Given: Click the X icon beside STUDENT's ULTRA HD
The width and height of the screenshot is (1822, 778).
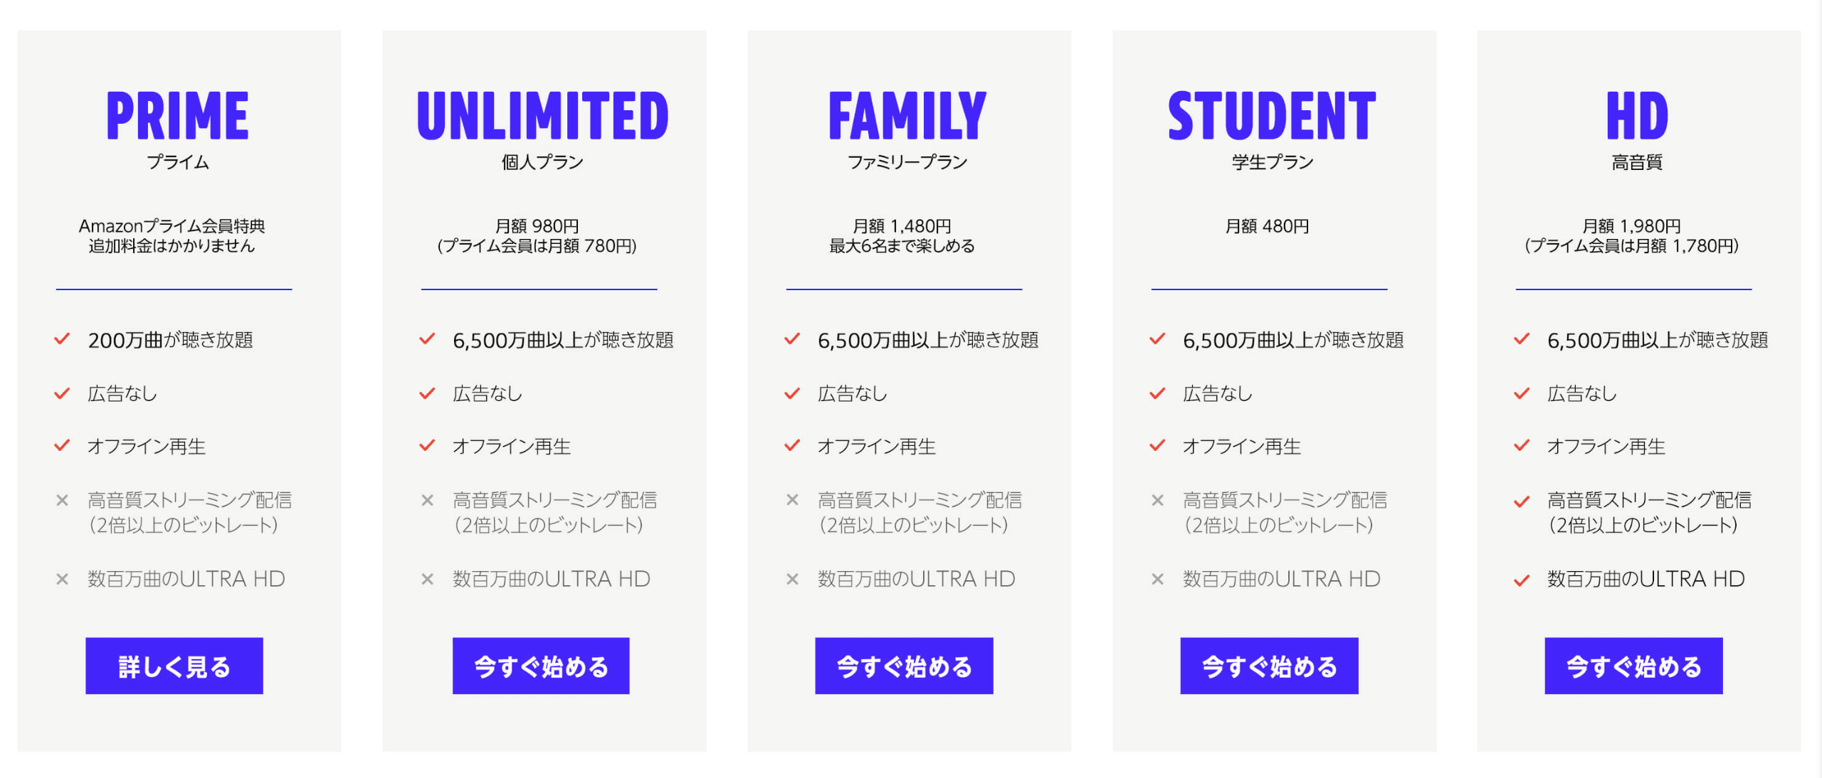Looking at the screenshot, I should pyautogui.click(x=1157, y=579).
